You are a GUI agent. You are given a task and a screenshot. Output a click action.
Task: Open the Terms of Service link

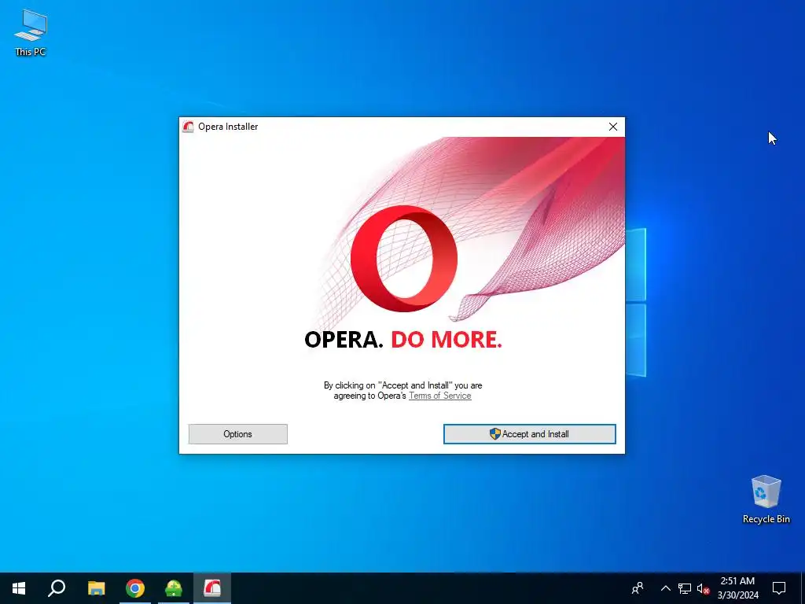coord(440,396)
